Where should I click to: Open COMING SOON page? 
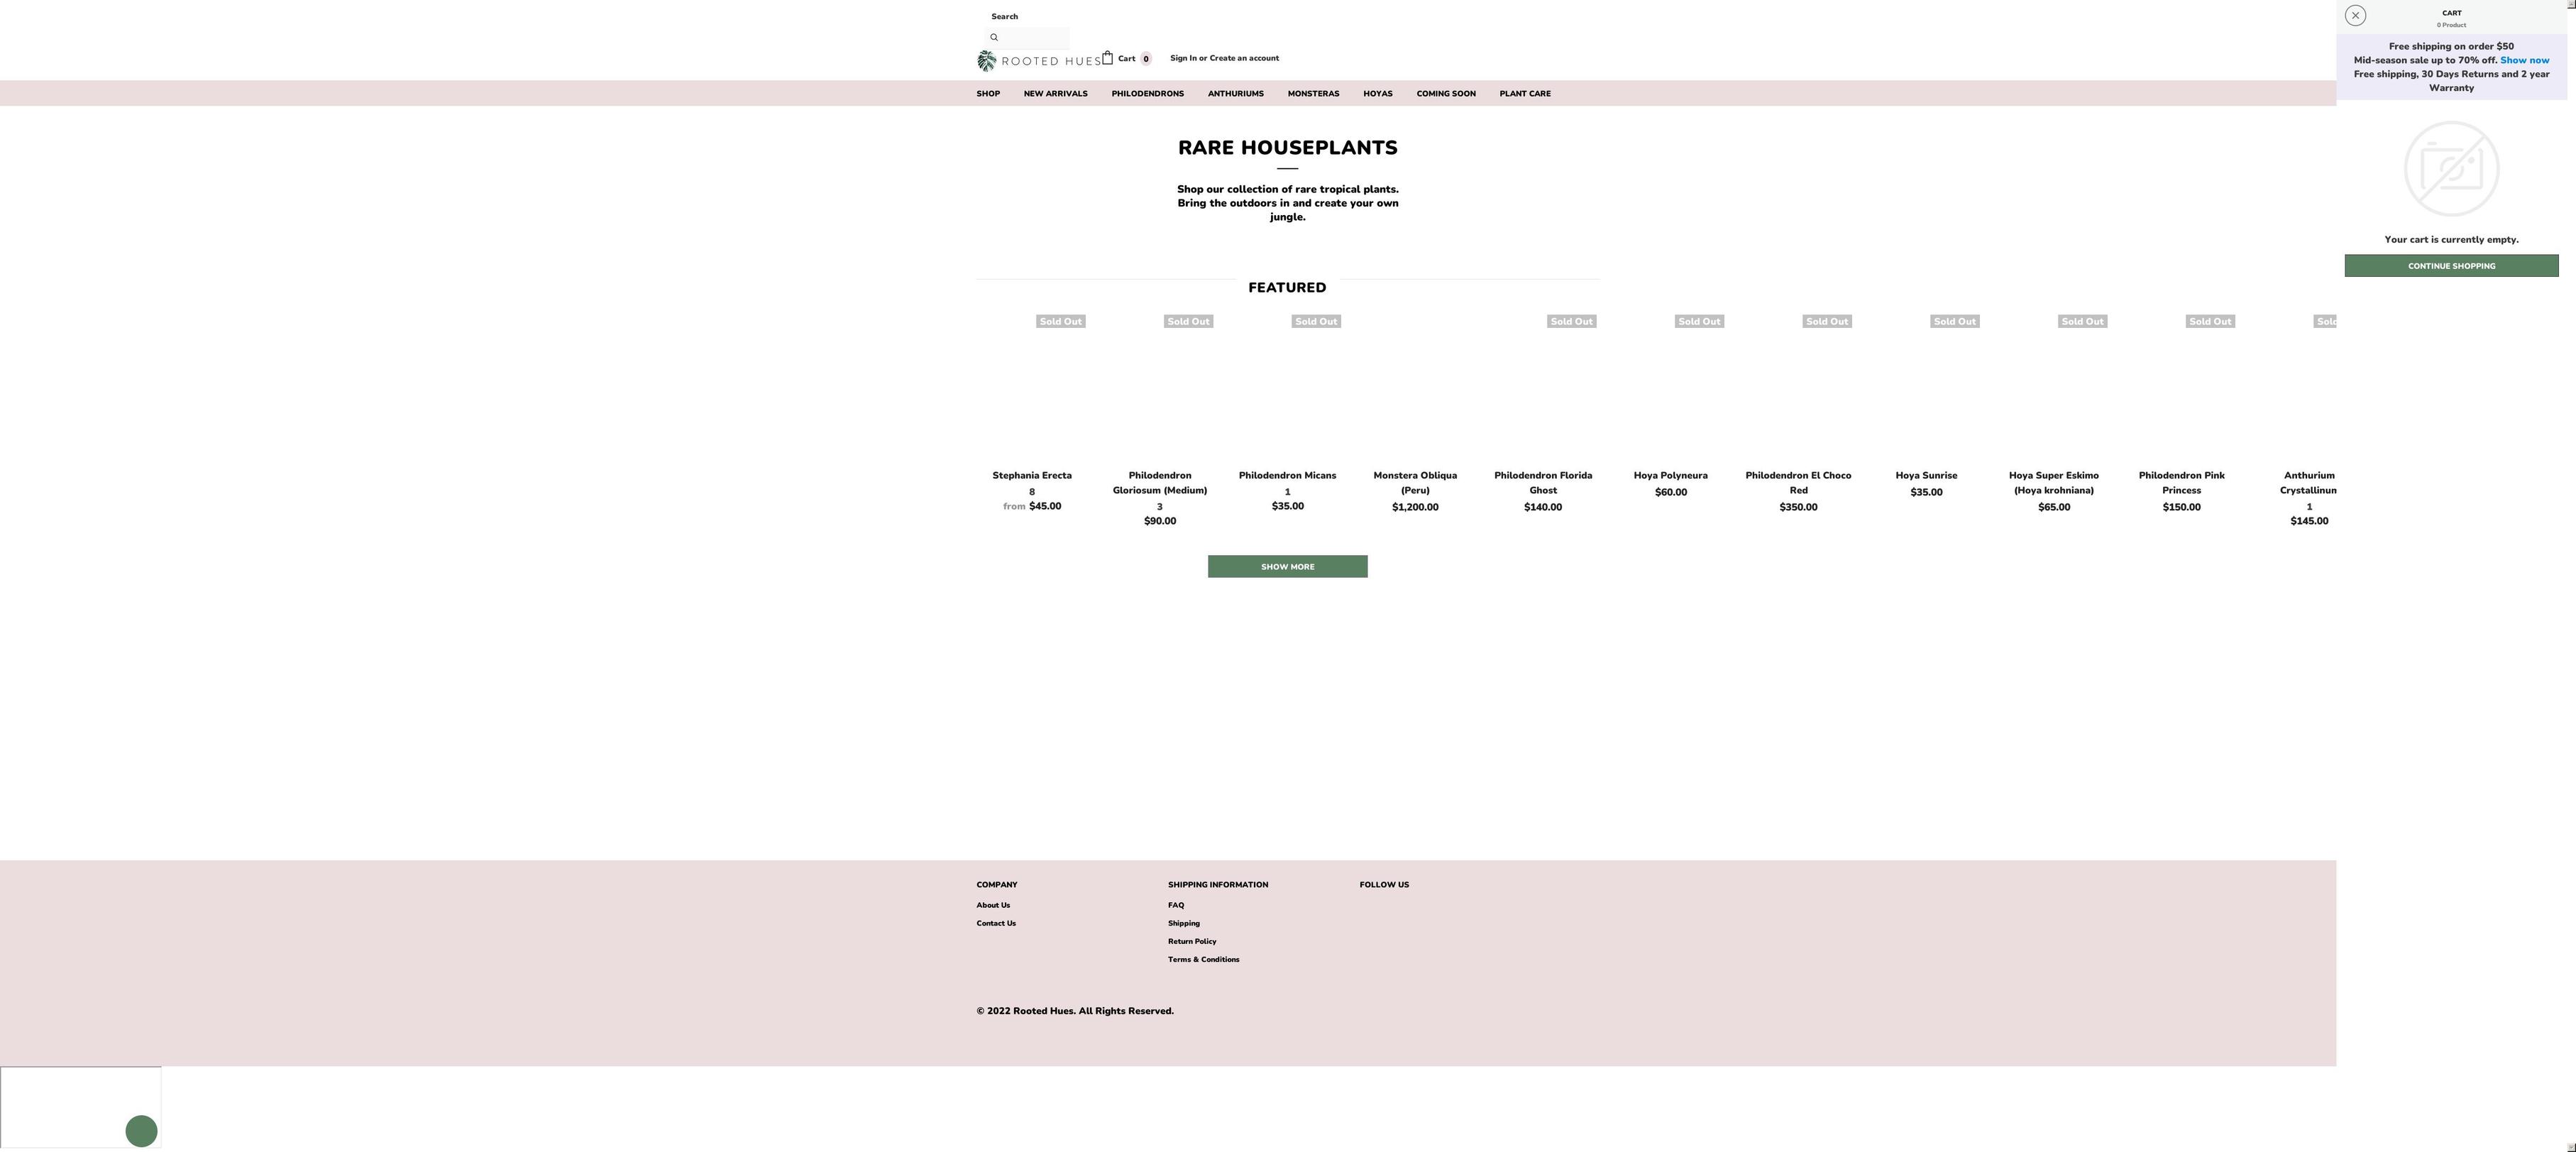point(1445,94)
